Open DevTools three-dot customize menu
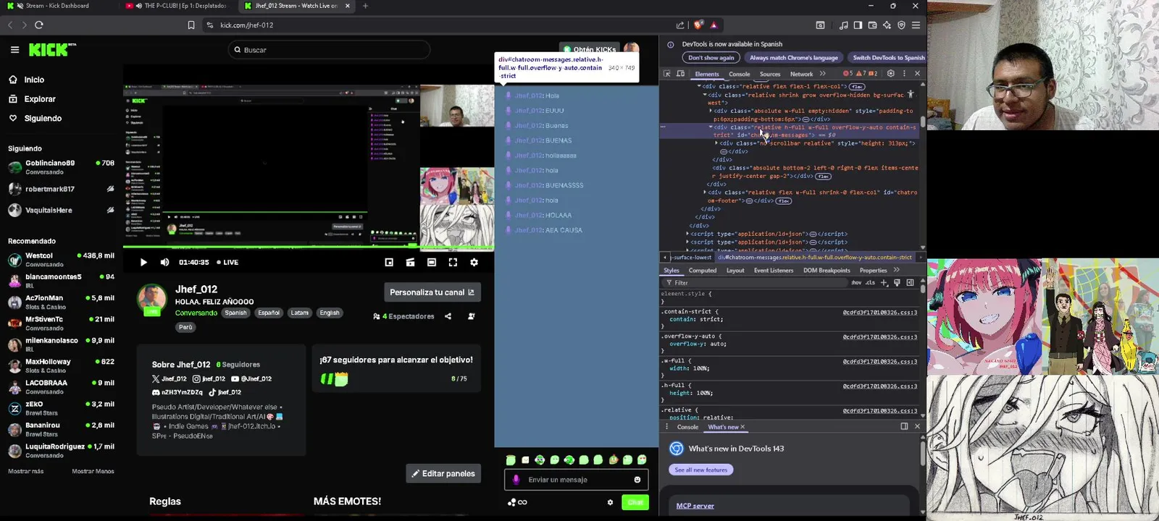Viewport: 1159px width, 521px height. [x=904, y=74]
